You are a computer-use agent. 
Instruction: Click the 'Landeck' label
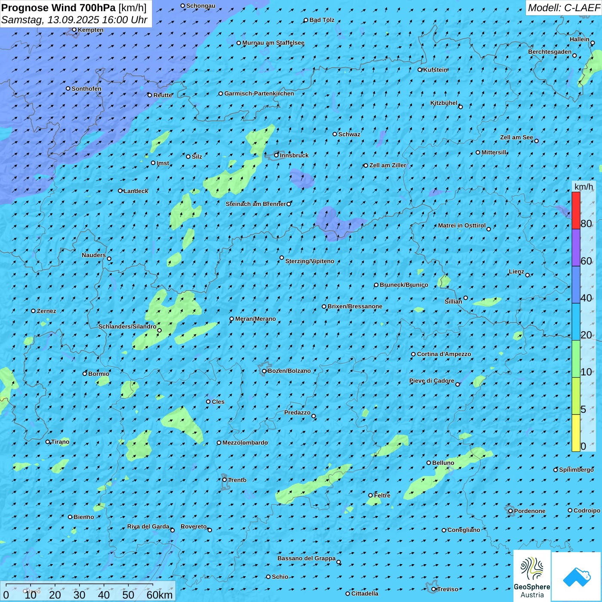[x=136, y=191]
